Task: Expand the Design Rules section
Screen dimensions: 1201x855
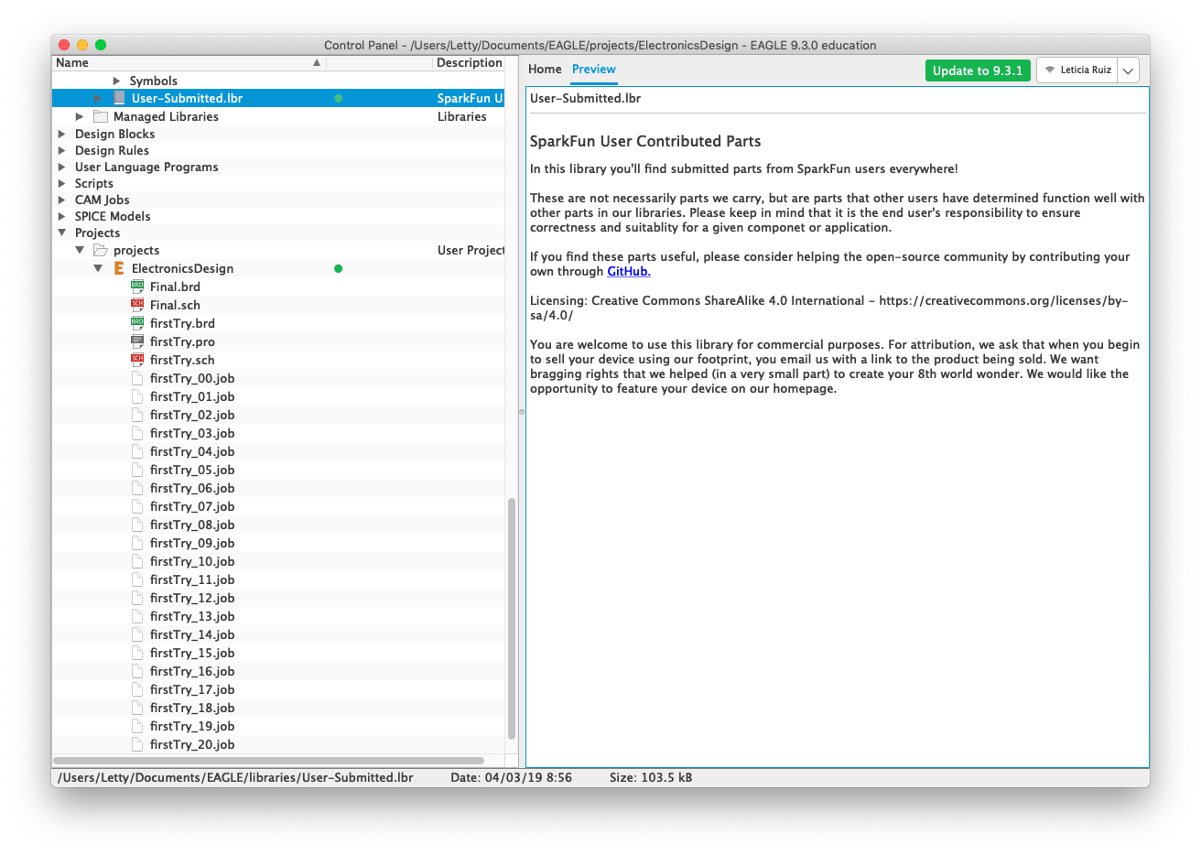Action: (61, 150)
